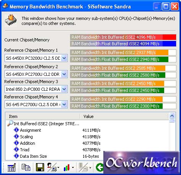The width and height of the screenshot is (181, 175).
Task: Click the info icon beside Triad
Action: [x=16, y=149]
